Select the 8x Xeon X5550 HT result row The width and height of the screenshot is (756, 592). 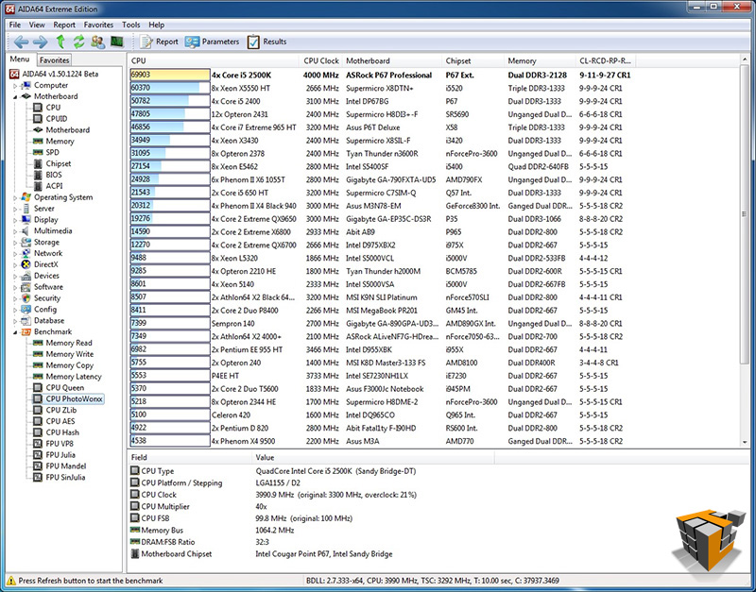(x=381, y=88)
